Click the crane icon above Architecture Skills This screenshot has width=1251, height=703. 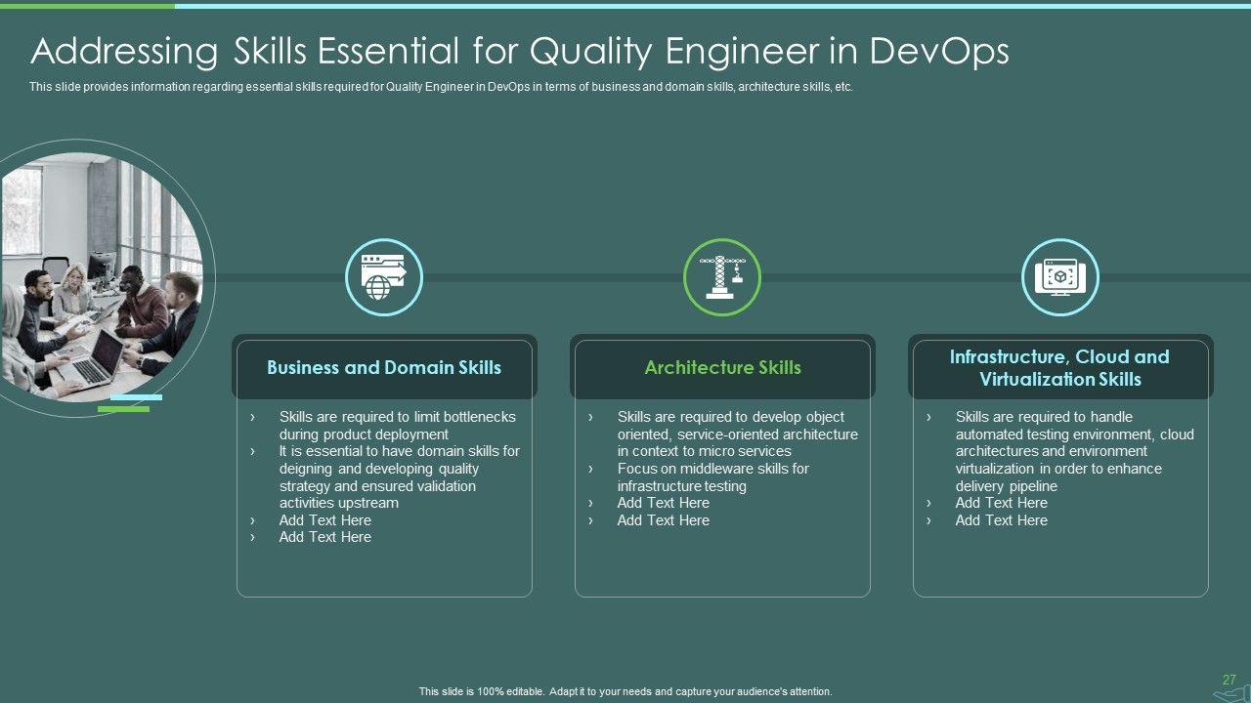pos(722,277)
